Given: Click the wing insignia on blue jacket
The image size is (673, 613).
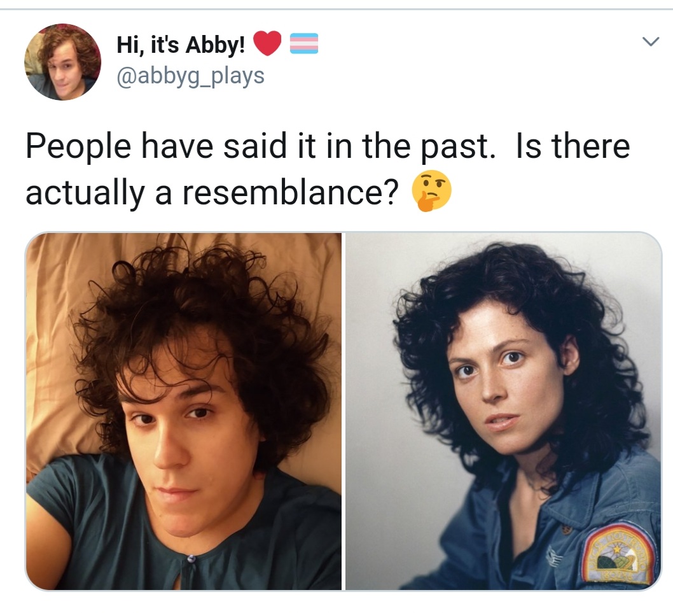Looking at the screenshot, I should pos(553,559).
